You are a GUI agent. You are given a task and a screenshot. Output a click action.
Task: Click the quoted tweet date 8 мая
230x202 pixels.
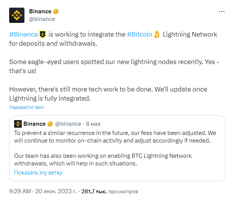pos(93,124)
